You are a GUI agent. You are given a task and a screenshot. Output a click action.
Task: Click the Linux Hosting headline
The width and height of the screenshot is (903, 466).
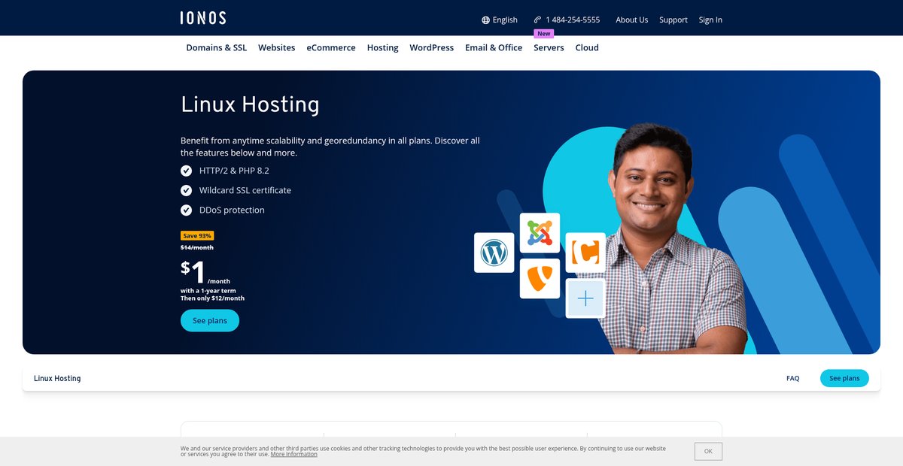(250, 104)
